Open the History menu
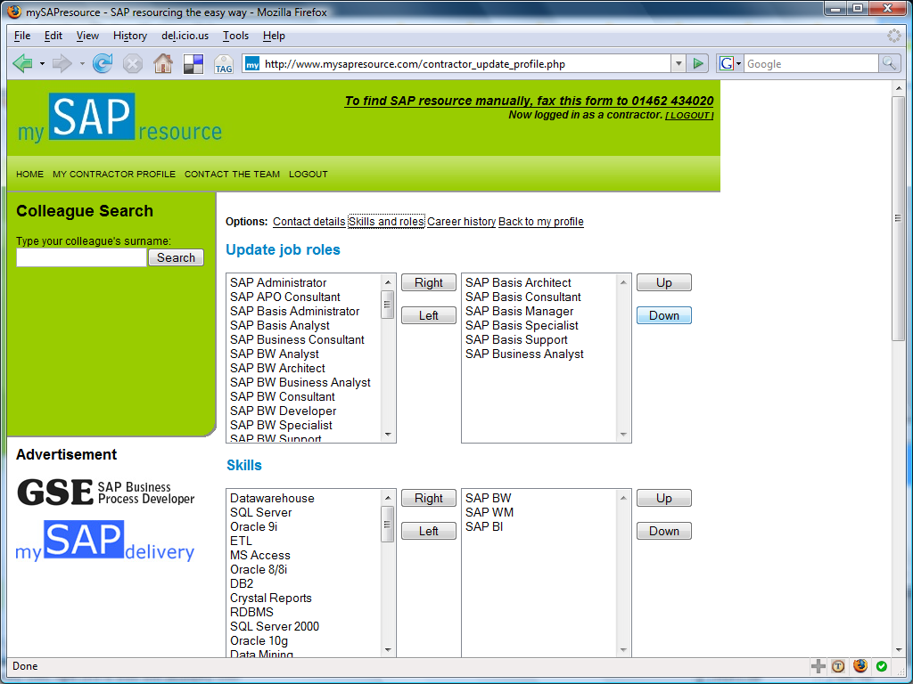 [130, 36]
